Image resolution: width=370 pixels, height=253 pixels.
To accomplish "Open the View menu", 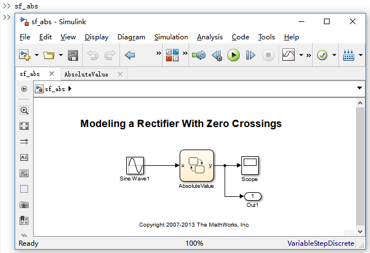I will pos(68,37).
